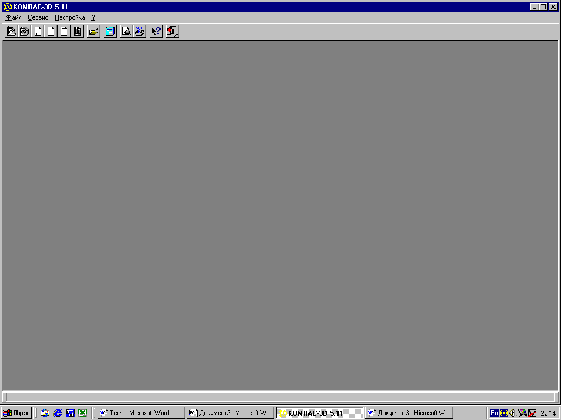Click the En language indicator in tray

coord(495,413)
